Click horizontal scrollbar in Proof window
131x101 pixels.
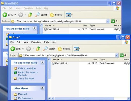coord(84,98)
